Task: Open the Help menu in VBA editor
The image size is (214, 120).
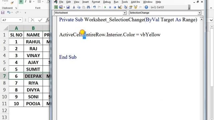Action: (158, 2)
